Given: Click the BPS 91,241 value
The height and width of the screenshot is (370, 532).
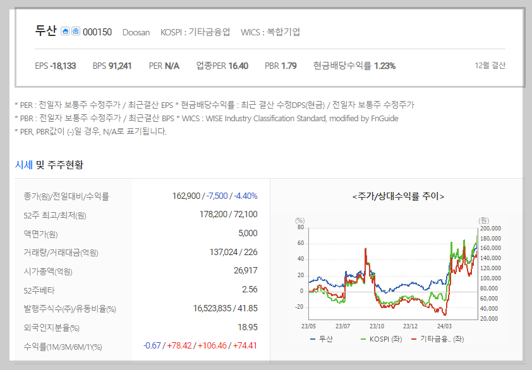Looking at the screenshot, I should point(112,66).
